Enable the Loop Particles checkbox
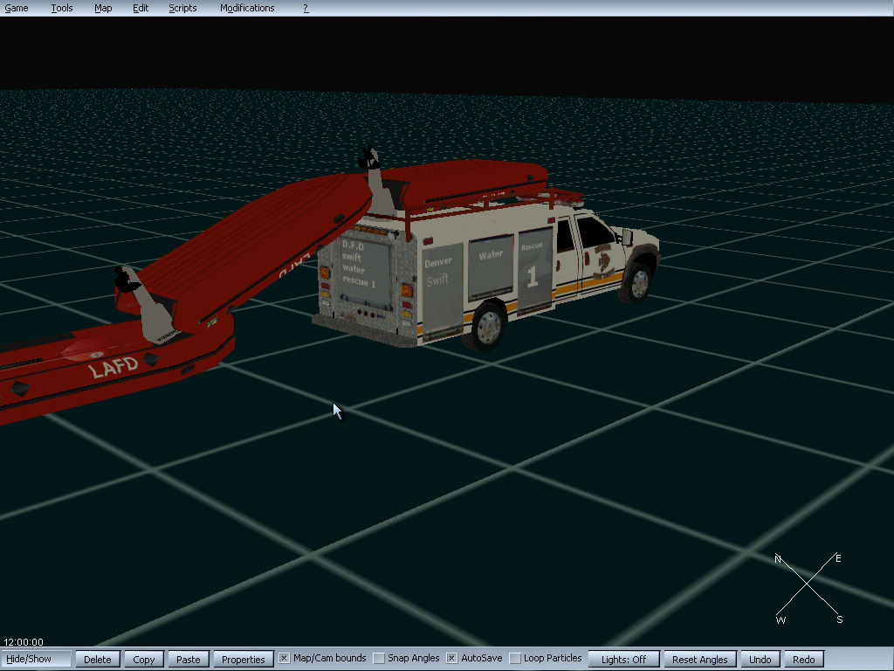This screenshot has width=894, height=671. click(x=515, y=659)
